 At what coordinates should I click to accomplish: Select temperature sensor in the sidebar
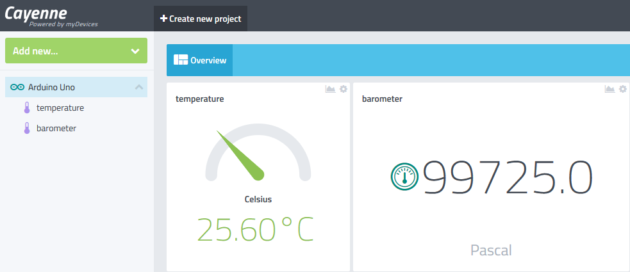click(60, 108)
